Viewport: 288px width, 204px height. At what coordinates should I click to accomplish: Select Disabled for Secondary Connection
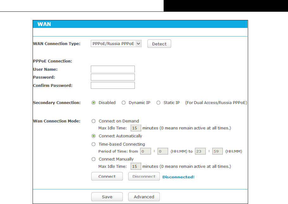coord(93,103)
